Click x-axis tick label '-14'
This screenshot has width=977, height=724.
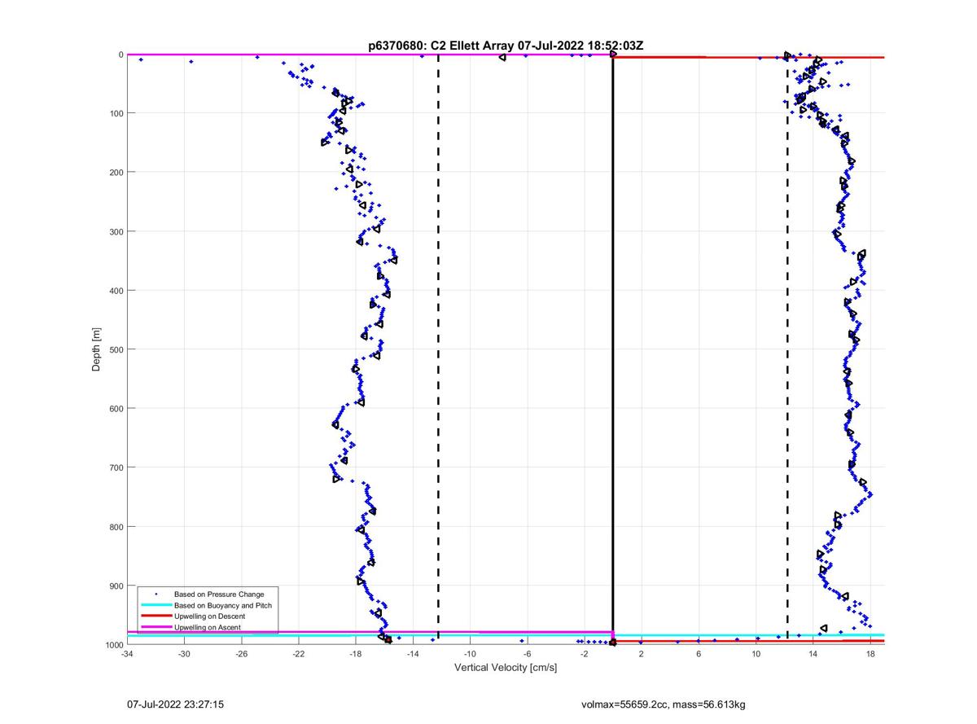[413, 654]
